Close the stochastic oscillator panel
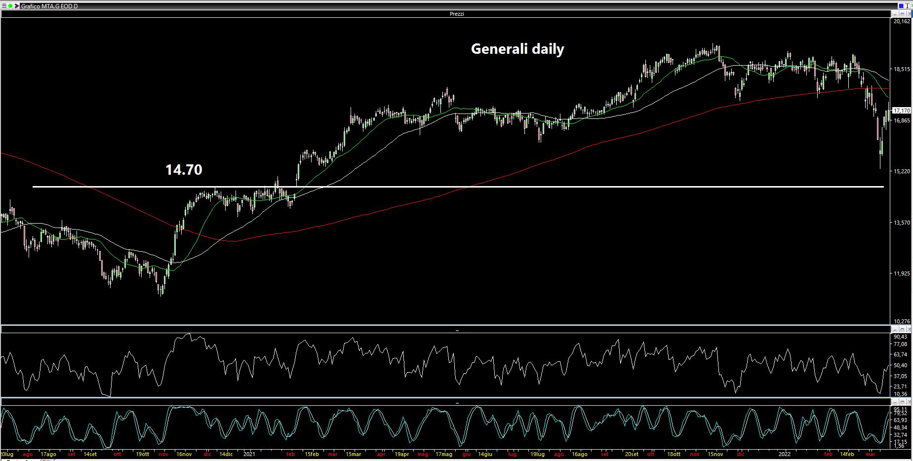 [x=909, y=402]
